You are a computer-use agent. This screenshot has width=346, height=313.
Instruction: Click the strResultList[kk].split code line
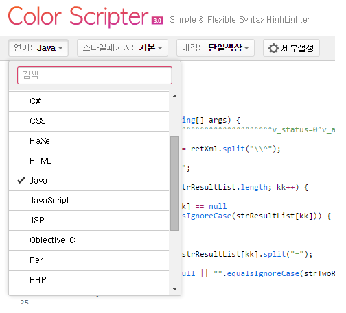pyautogui.click(x=247, y=254)
